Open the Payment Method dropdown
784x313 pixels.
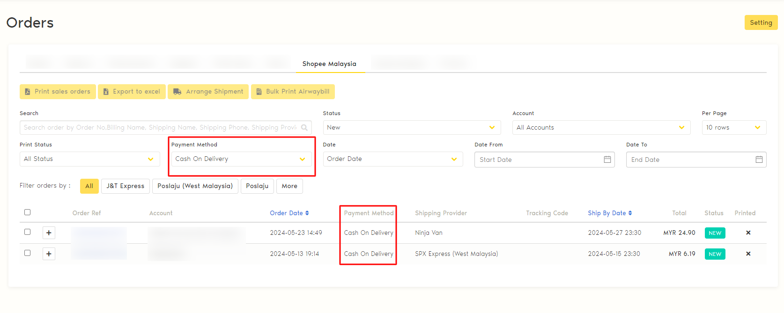[241, 159]
